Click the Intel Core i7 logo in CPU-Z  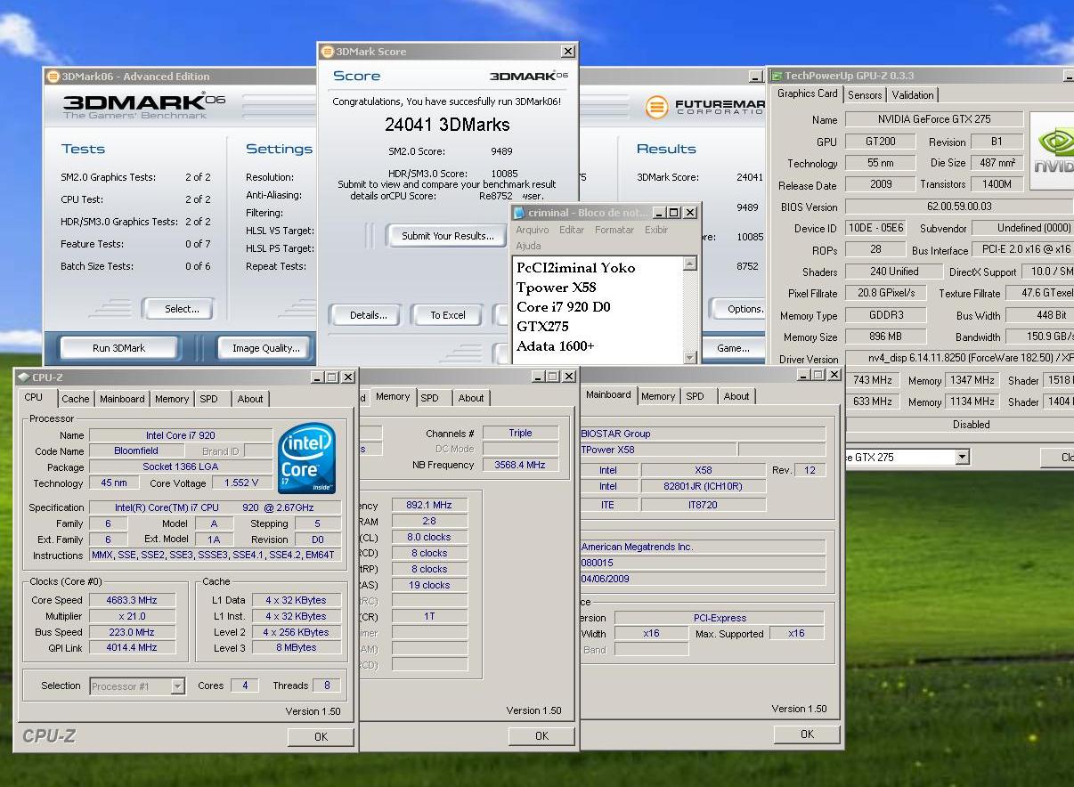[307, 459]
